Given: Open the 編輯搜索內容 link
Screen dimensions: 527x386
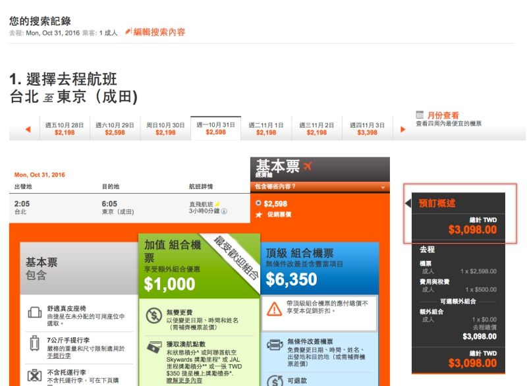Looking at the screenshot, I should click(x=159, y=32).
